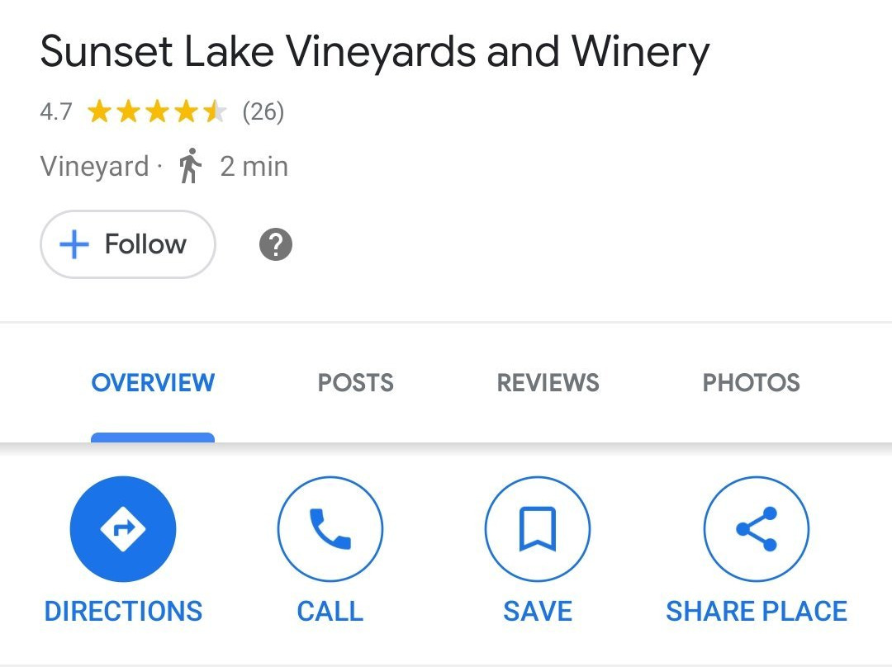This screenshot has height=667, width=892.
Task: Open the help question mark icon
Action: 275,244
